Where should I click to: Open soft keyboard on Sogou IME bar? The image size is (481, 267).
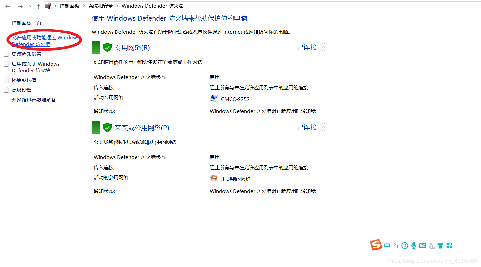(423, 246)
